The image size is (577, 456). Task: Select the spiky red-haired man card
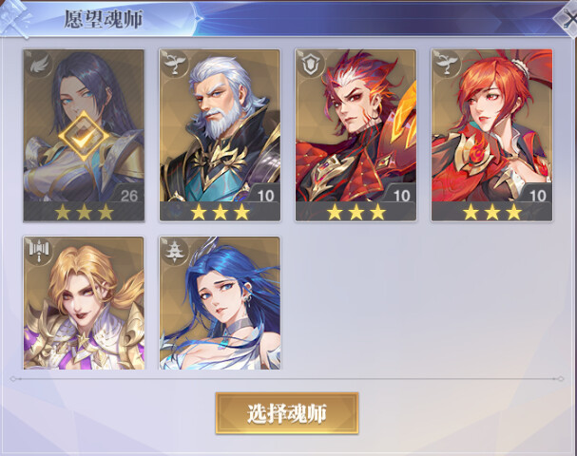click(x=356, y=135)
